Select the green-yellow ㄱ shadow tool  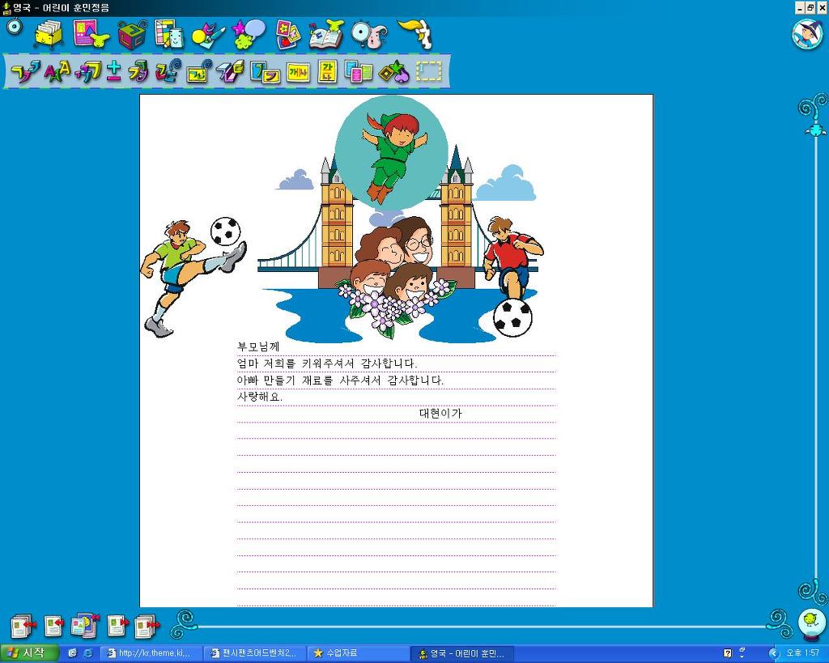(x=138, y=71)
